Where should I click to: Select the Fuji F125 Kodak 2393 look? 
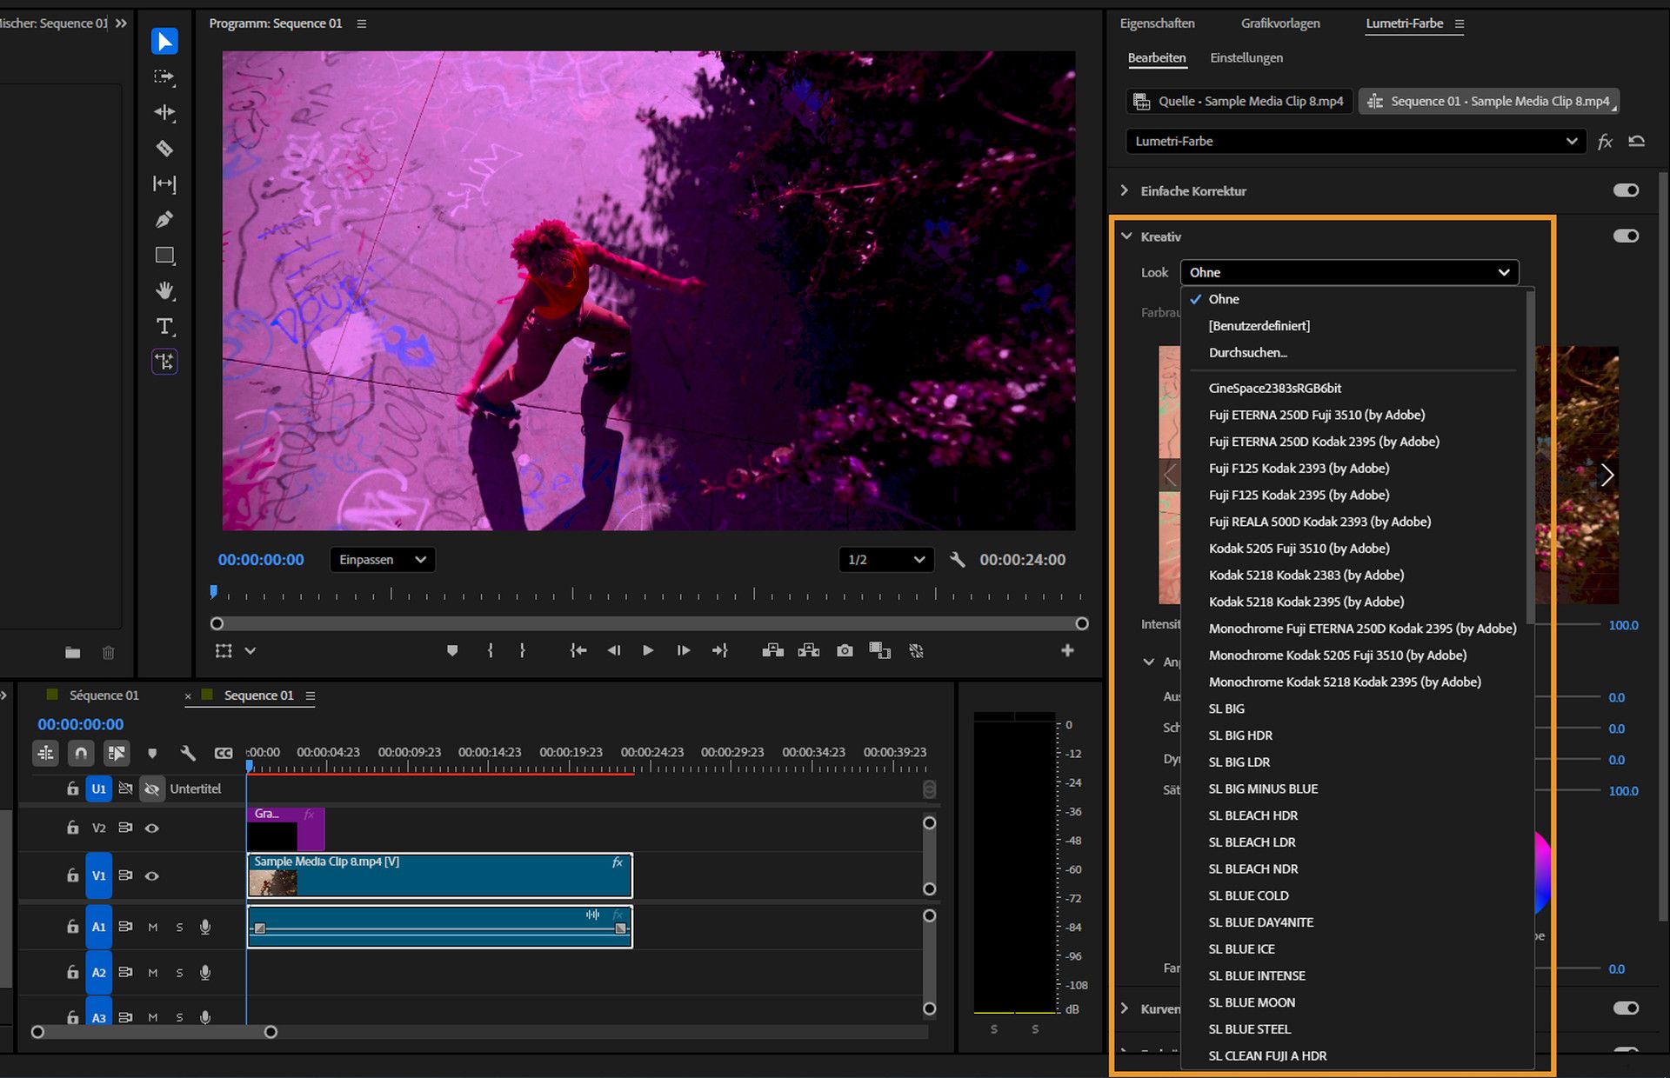tap(1299, 468)
